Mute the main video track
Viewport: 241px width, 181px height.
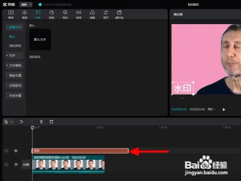tap(16, 165)
